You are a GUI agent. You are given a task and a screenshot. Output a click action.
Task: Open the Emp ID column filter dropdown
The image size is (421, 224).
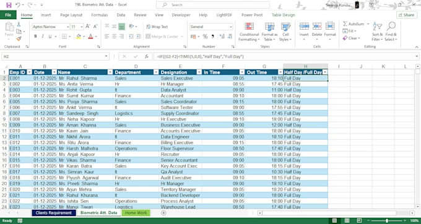pyautogui.click(x=29, y=72)
